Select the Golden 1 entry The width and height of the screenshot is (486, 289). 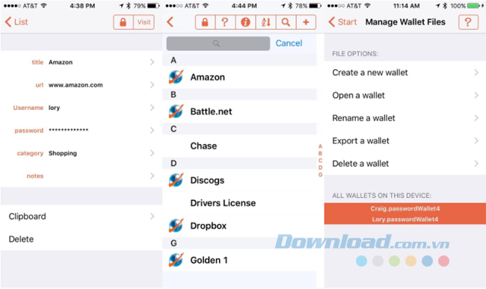pos(239,260)
